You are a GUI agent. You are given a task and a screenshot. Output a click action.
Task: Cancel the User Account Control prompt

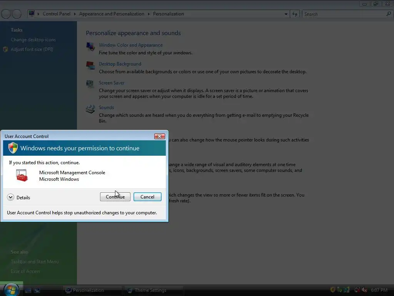[147, 197]
